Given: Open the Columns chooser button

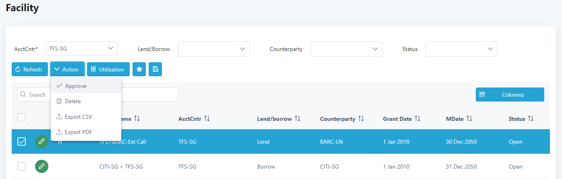Looking at the screenshot, I should (x=510, y=95).
